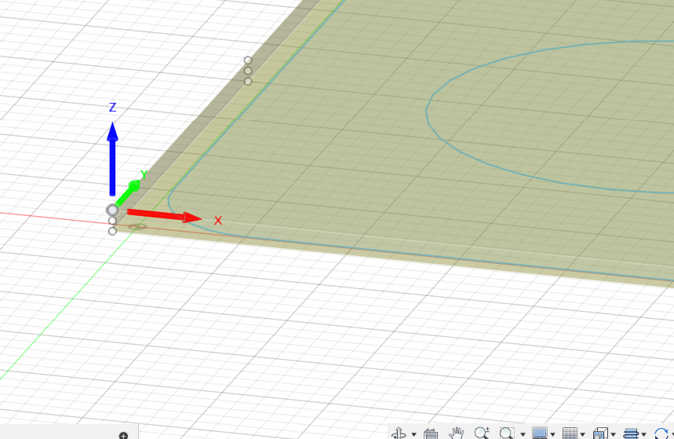Click the red X axis label
Viewport: 674px width, 439px height.
pyautogui.click(x=218, y=221)
